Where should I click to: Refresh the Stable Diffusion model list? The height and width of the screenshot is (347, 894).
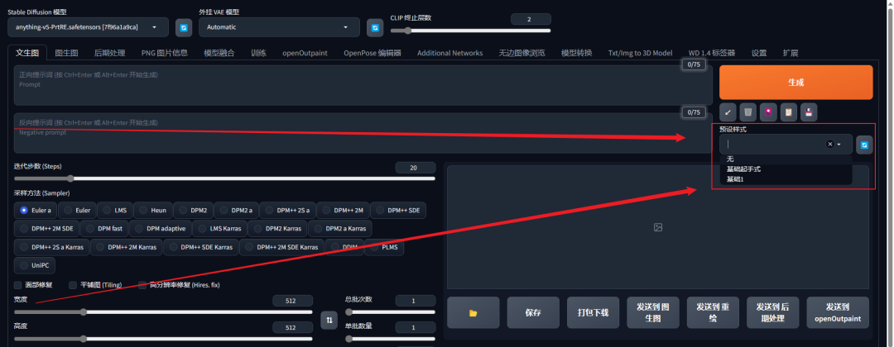tap(184, 27)
